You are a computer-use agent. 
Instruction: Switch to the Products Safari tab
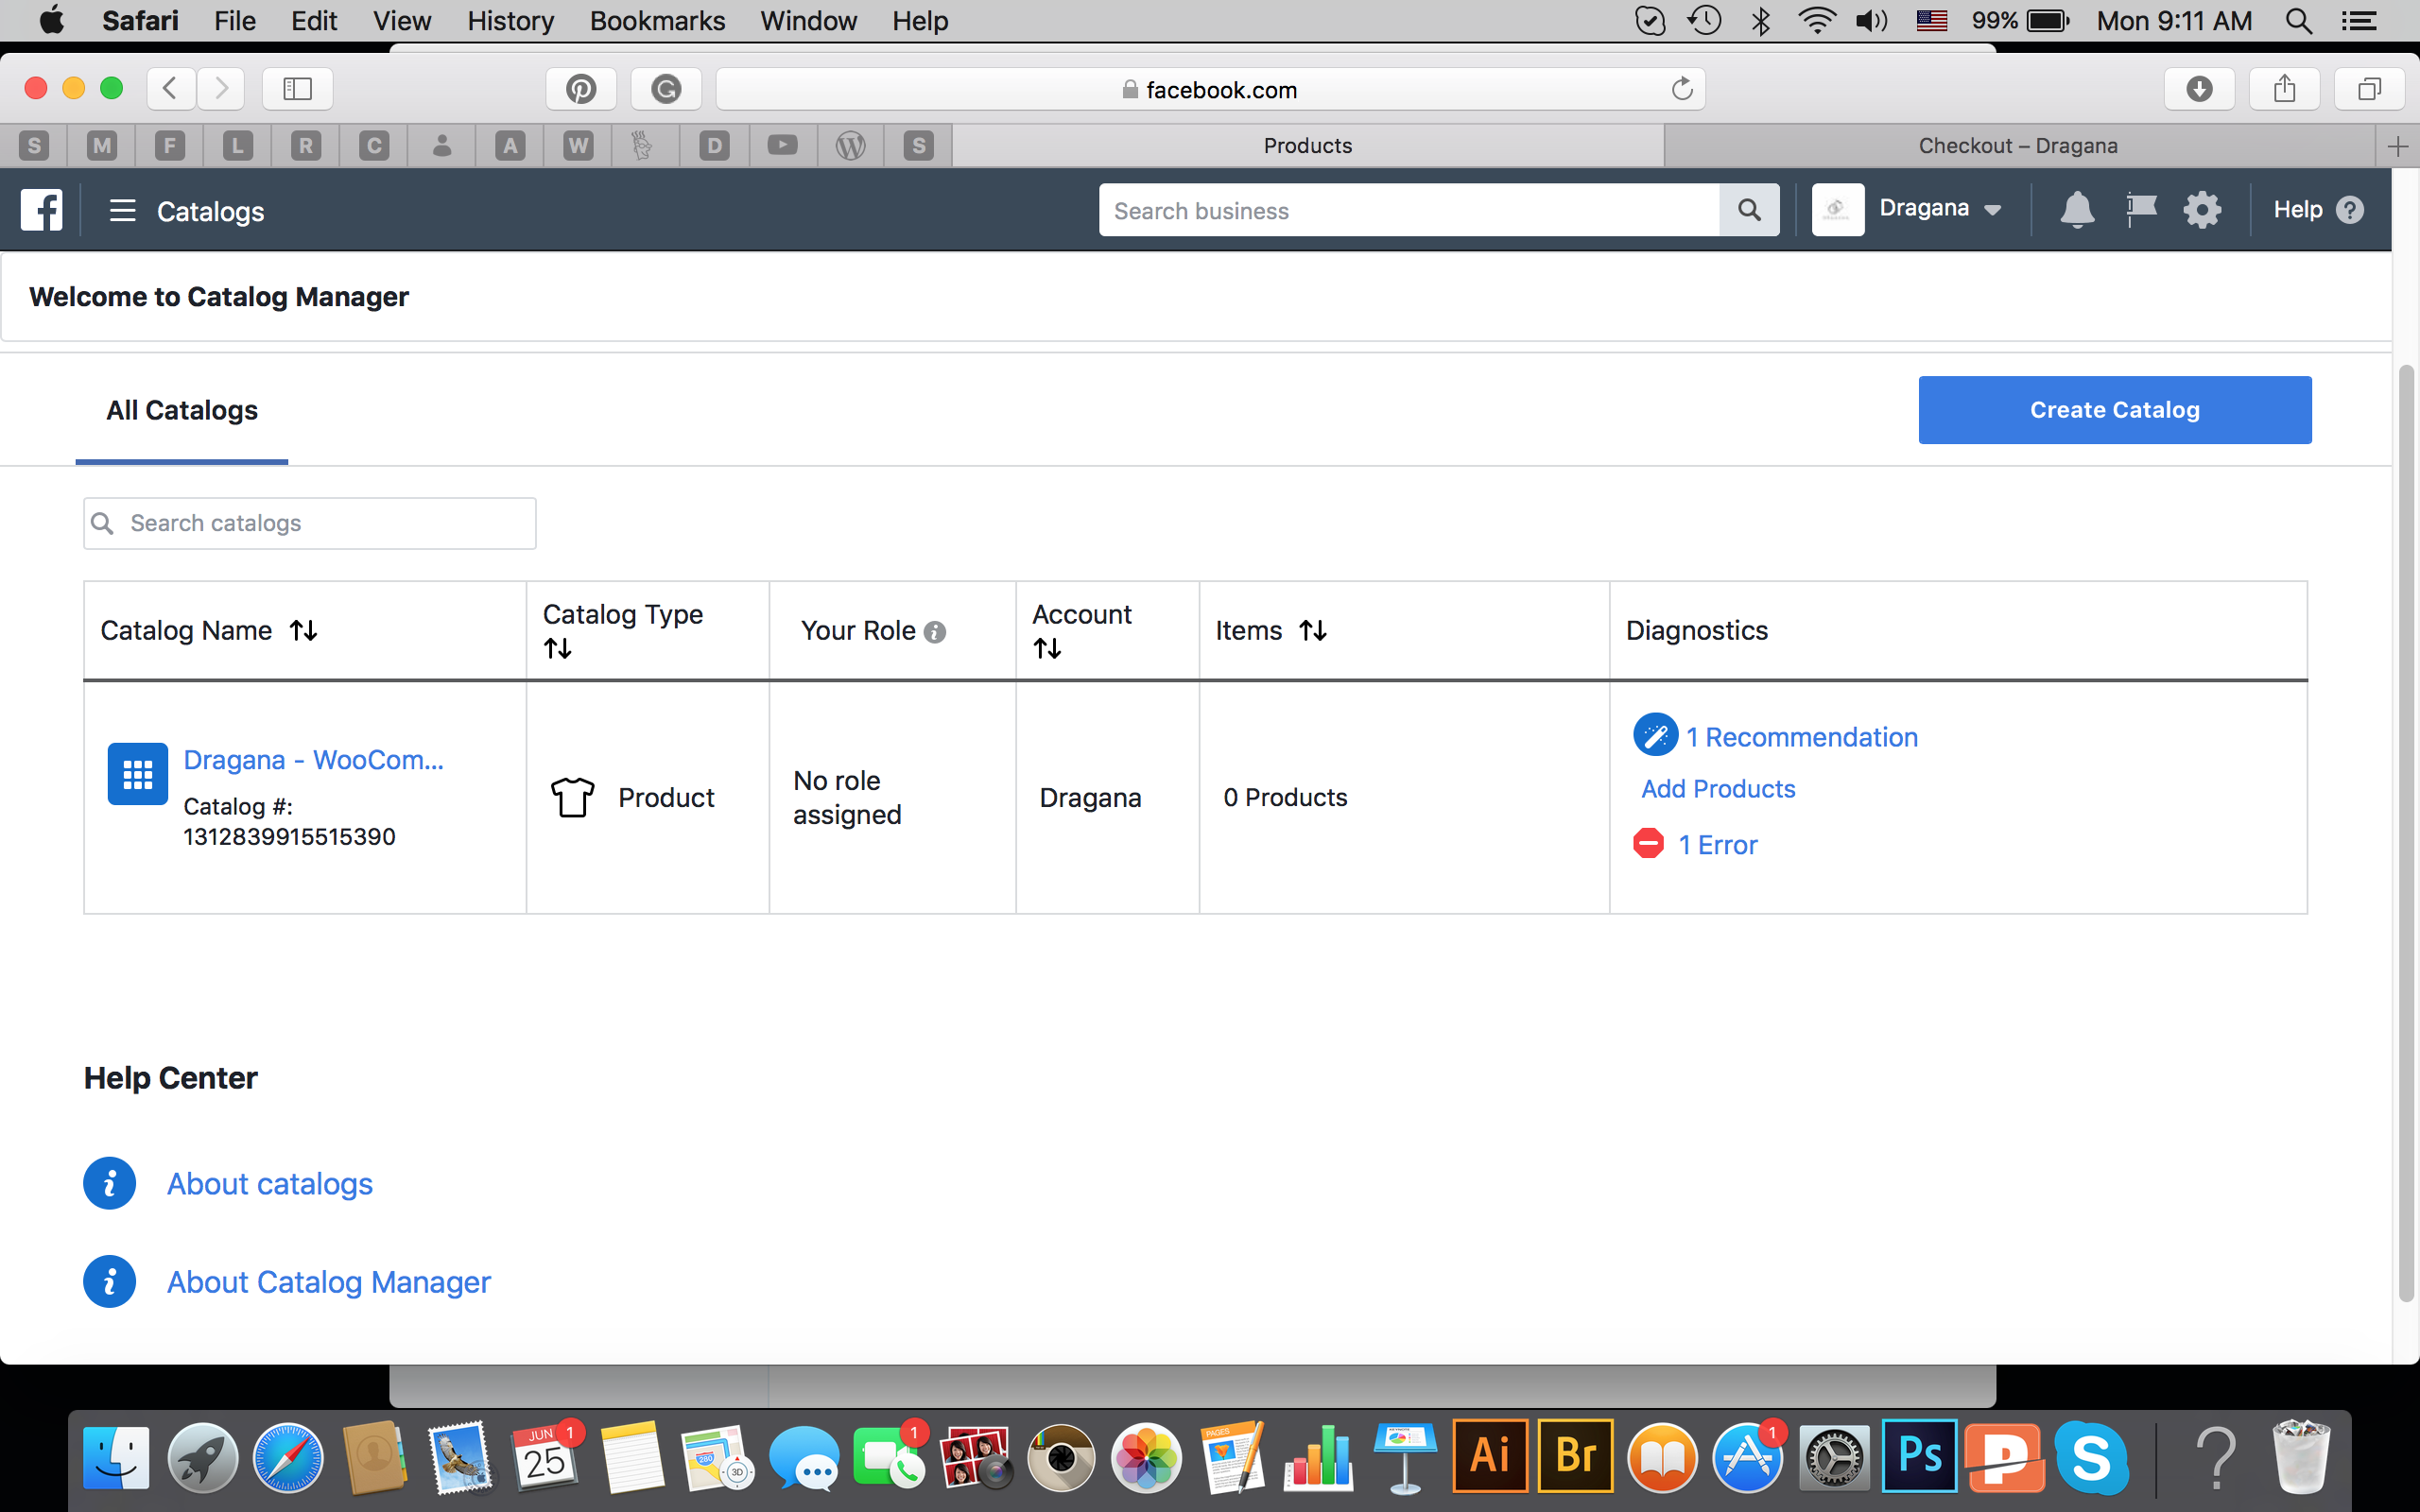(x=1307, y=146)
